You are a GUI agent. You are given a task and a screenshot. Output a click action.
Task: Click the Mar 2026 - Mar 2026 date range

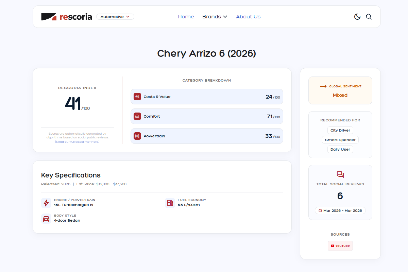click(340, 210)
